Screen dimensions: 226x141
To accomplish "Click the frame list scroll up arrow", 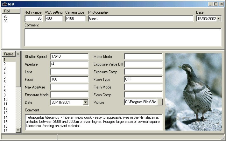I will tap(18, 54).
